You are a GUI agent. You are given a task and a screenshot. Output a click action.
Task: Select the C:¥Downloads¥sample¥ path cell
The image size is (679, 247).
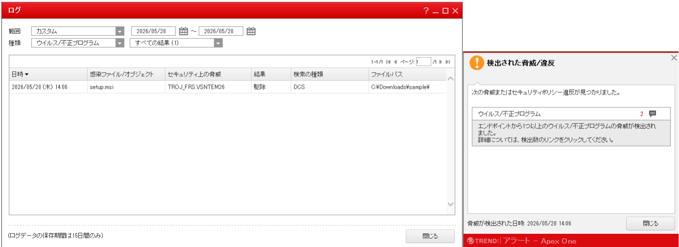408,87
